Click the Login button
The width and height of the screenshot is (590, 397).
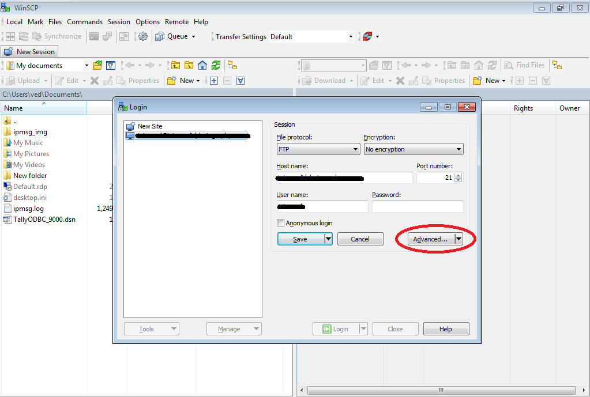click(x=336, y=329)
